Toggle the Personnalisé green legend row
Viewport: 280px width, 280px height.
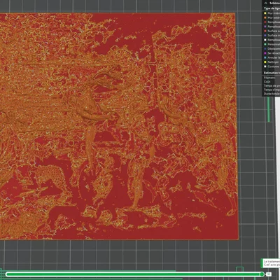(272, 44)
